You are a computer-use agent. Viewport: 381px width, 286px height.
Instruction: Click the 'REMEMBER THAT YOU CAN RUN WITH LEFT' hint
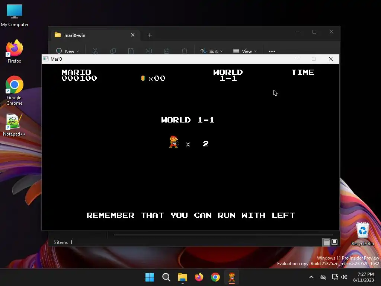point(191,215)
